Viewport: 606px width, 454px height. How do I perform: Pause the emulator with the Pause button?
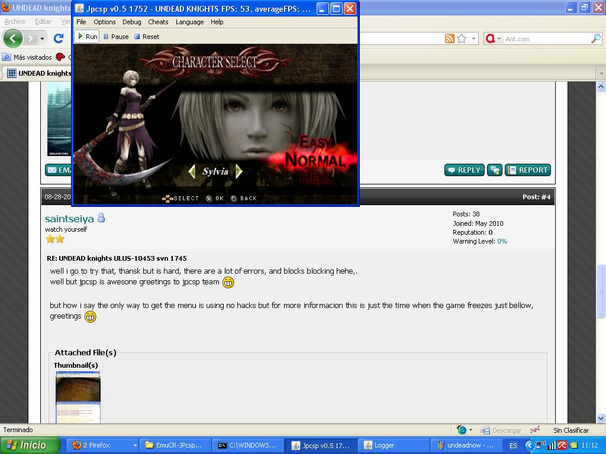115,37
